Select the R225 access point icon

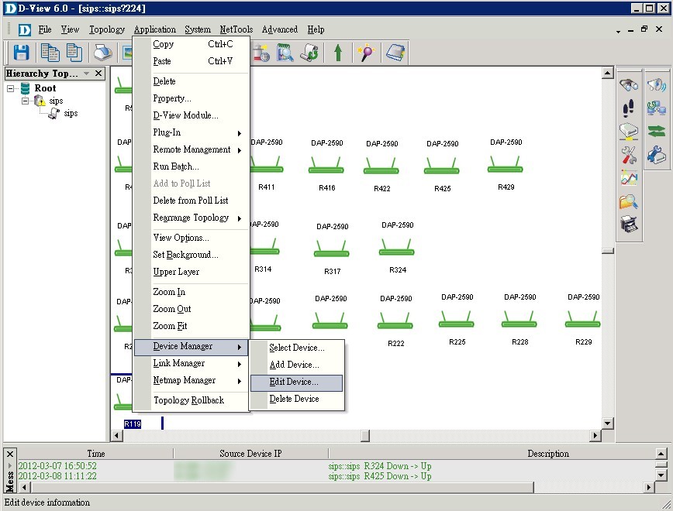pos(456,320)
